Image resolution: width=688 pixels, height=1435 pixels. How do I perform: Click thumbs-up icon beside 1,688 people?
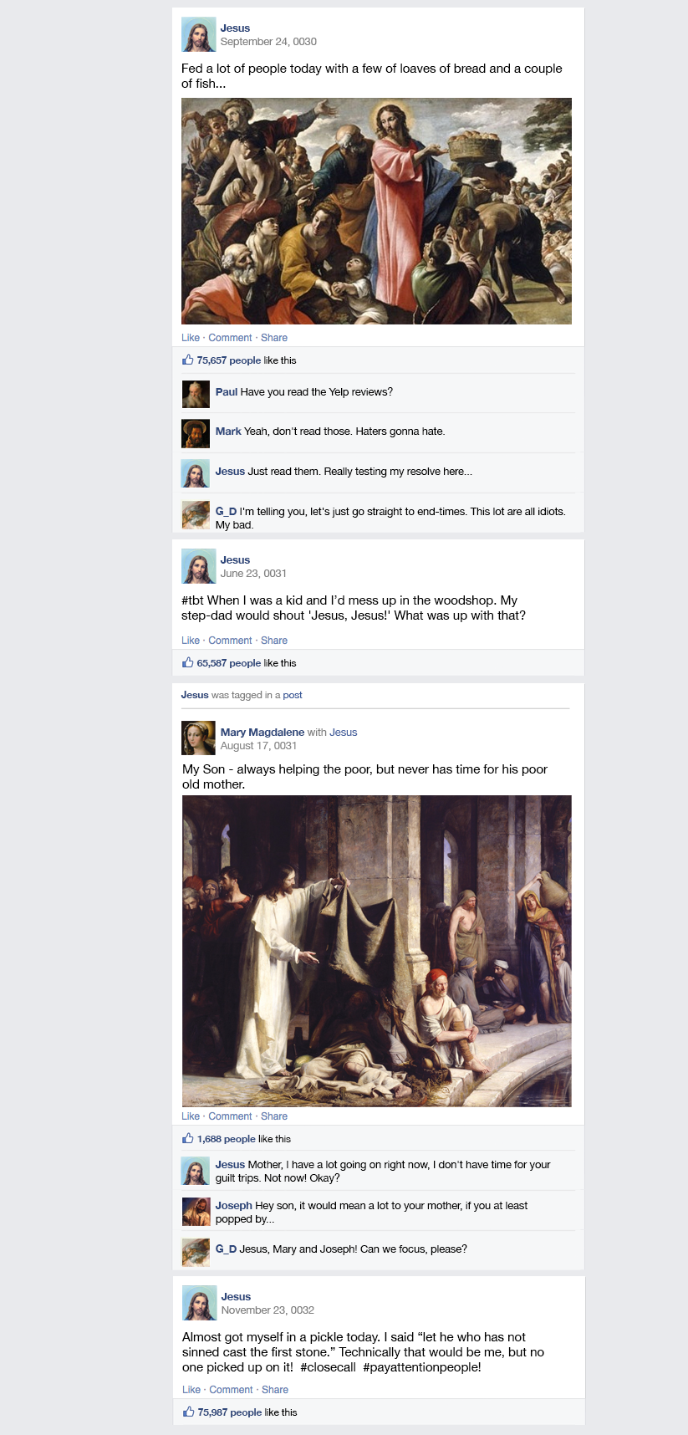point(188,1138)
